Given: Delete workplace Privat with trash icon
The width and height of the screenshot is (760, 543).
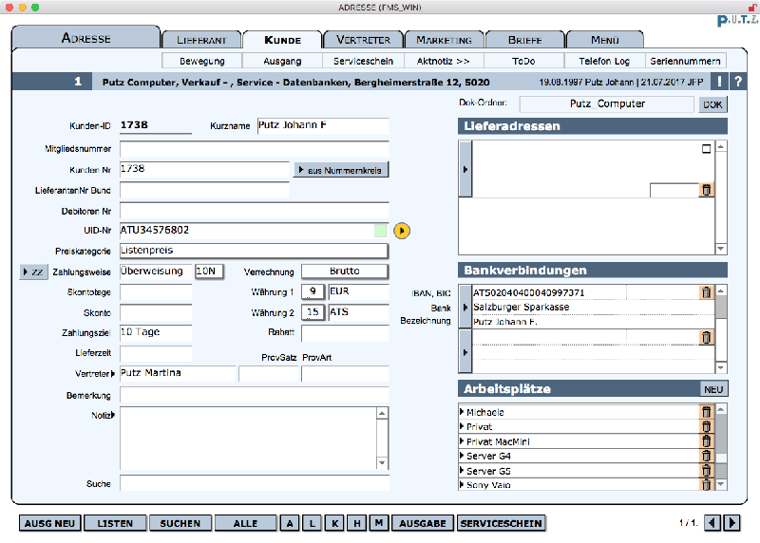Looking at the screenshot, I should (706, 426).
